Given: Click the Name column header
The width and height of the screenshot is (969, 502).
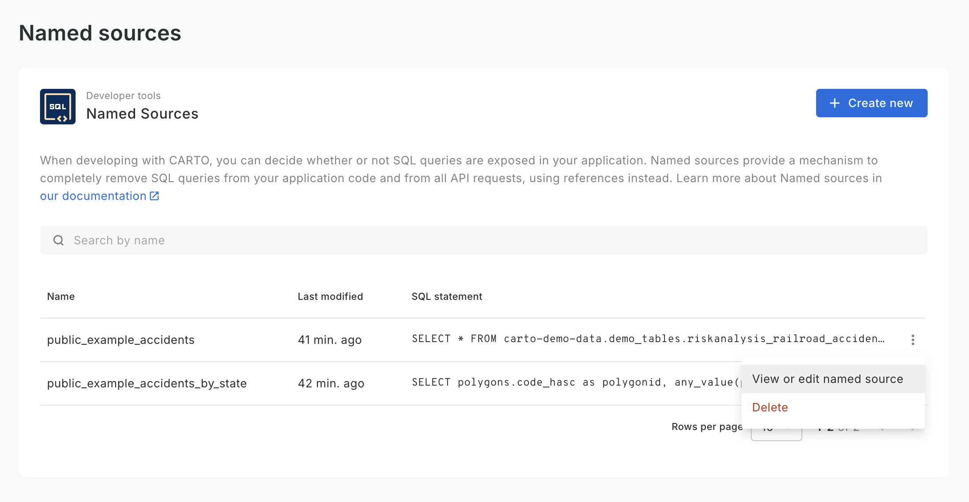Looking at the screenshot, I should (x=61, y=296).
